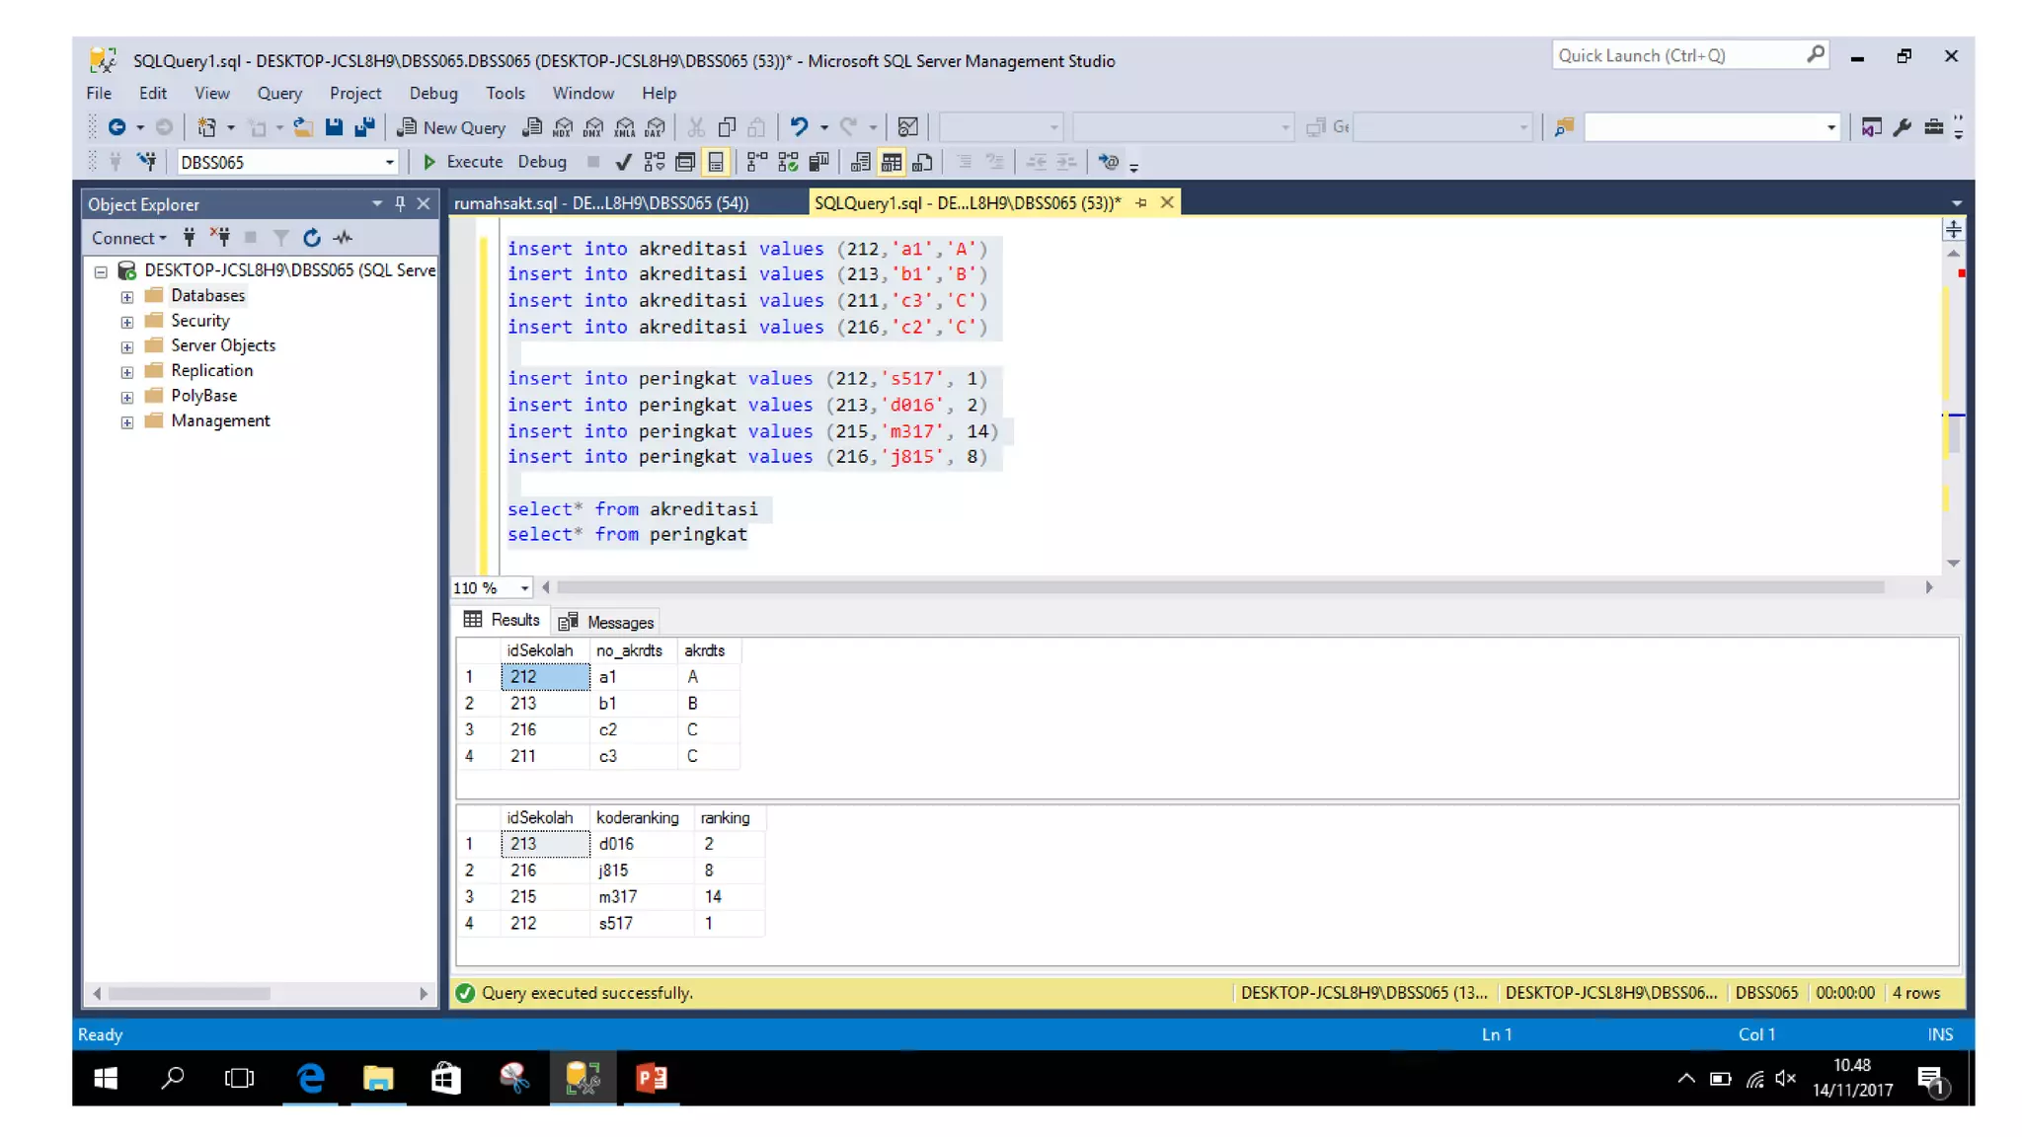Click the Undo icon in the toolbar
This screenshot has height=1137, width=2022.
pyautogui.click(x=799, y=127)
